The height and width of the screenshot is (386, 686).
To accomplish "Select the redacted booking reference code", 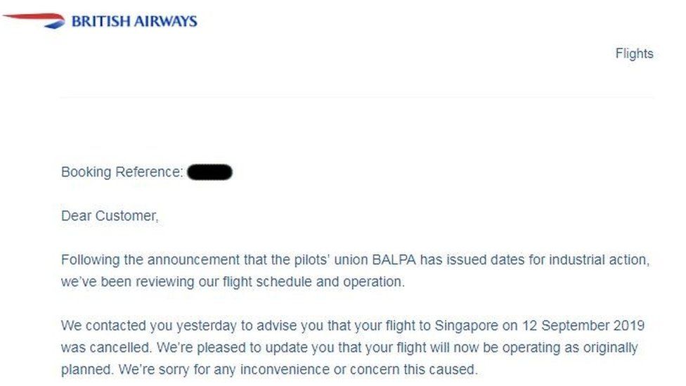I will 210,172.
